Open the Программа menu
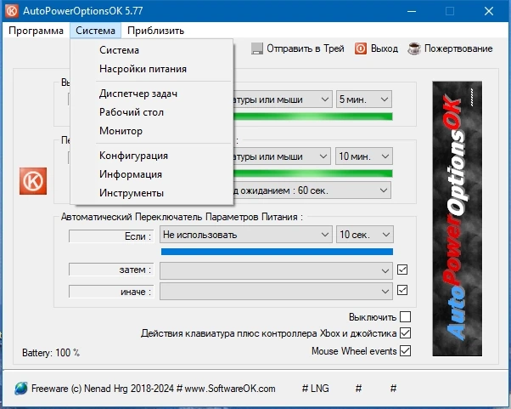The image size is (511, 409). tap(36, 31)
